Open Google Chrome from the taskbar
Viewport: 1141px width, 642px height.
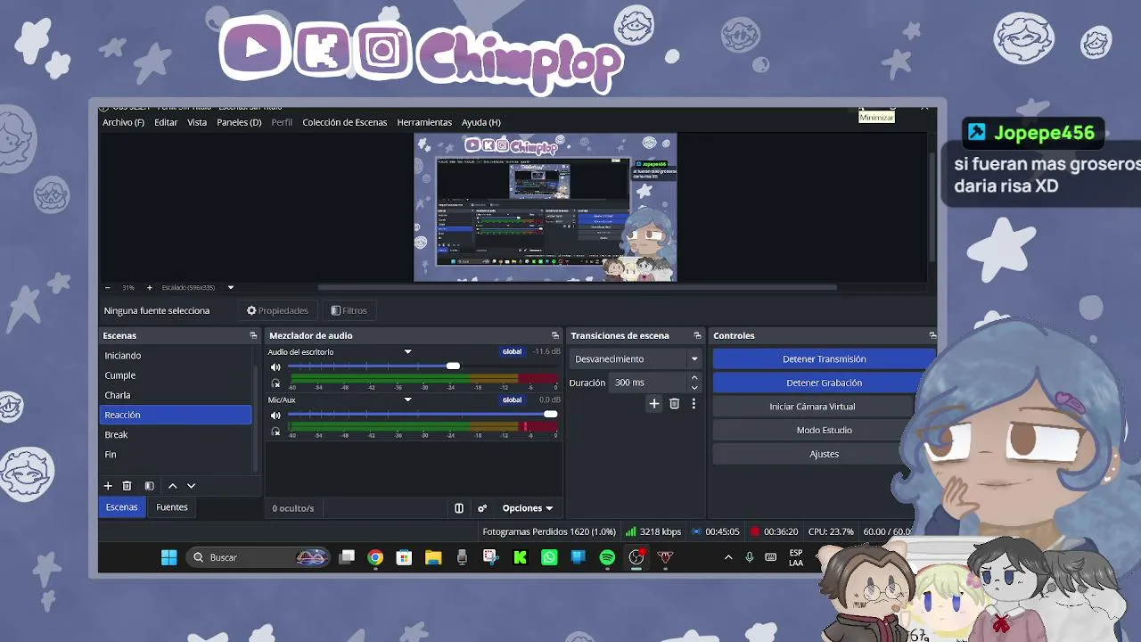pos(375,557)
